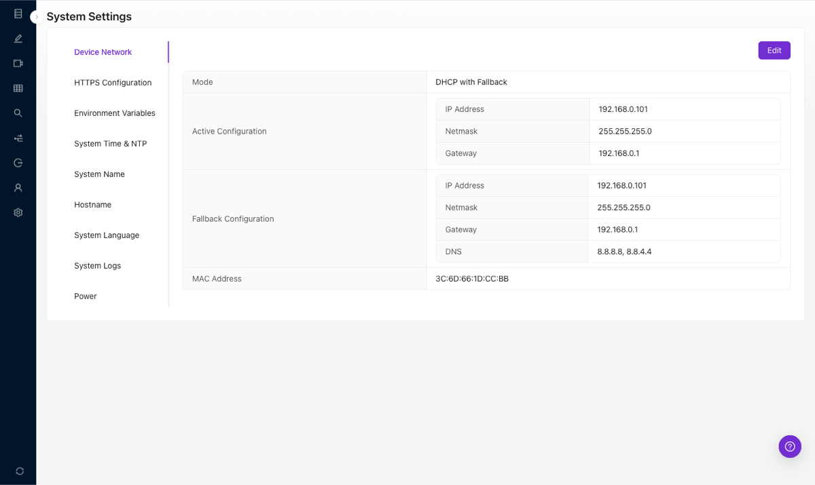The width and height of the screenshot is (815, 485).
Task: Click the MAC address value 3C:6D:66:1D:CC:BB
Action: coord(472,279)
